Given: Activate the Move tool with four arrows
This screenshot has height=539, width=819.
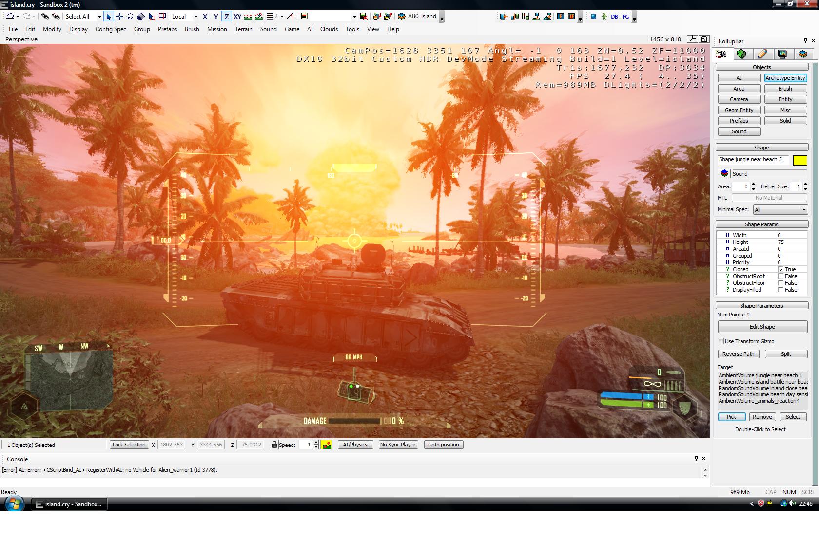Looking at the screenshot, I should (119, 16).
